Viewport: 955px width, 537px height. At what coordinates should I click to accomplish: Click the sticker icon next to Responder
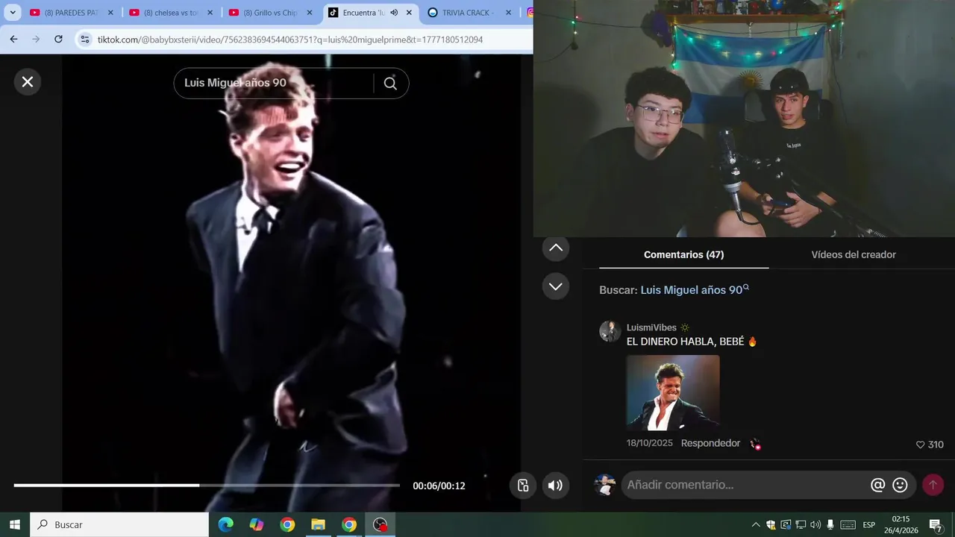tap(755, 444)
